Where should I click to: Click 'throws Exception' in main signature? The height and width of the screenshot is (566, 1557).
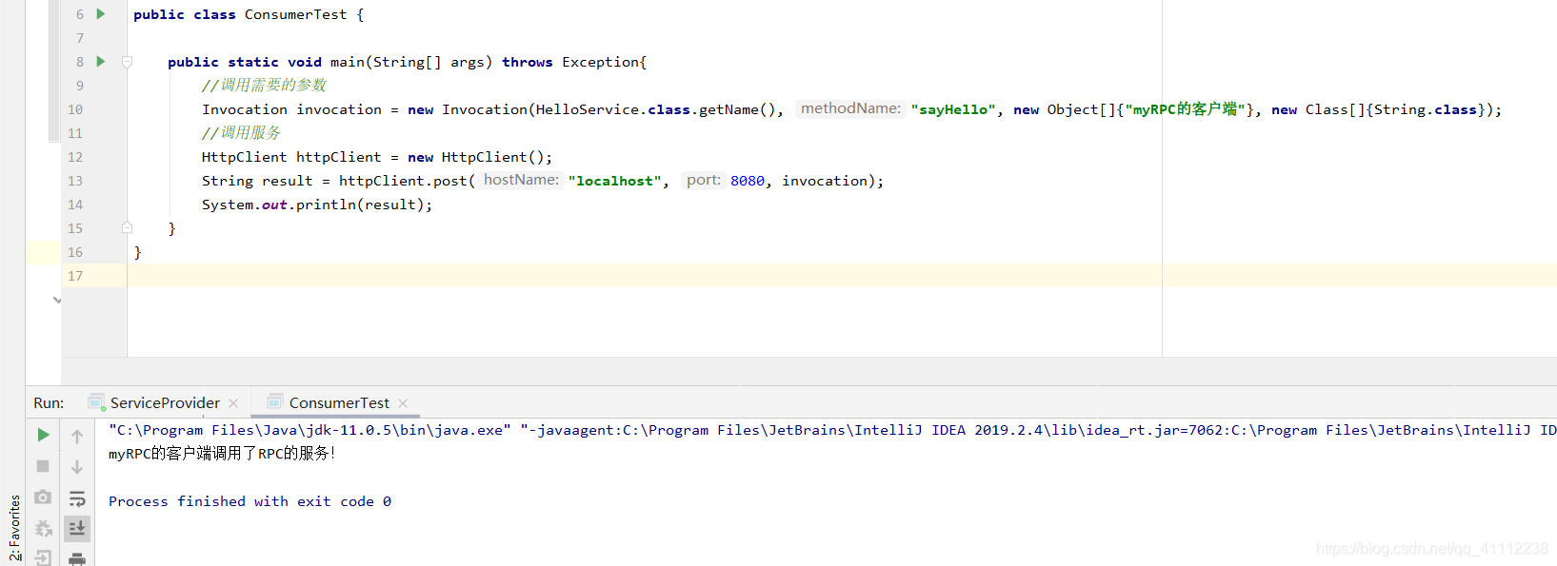(572, 62)
